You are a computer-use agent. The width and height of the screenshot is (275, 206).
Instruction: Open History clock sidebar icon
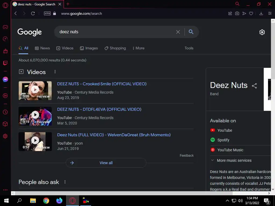pos(5,112)
